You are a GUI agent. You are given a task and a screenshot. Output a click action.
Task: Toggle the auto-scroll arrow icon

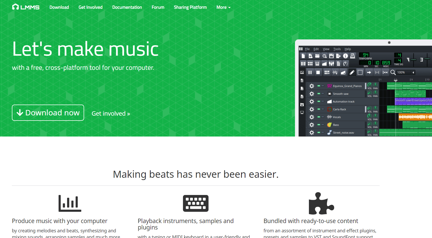[x=369, y=72]
